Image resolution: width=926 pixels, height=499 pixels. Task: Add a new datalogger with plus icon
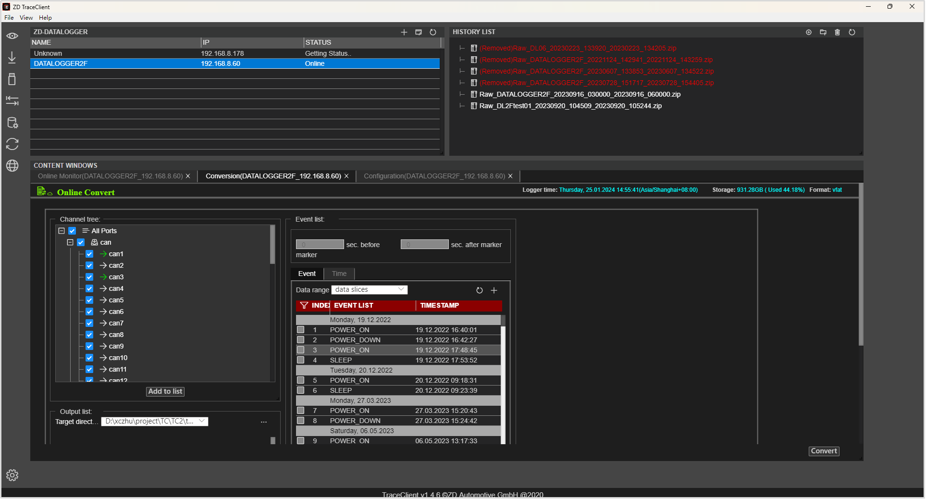click(404, 32)
